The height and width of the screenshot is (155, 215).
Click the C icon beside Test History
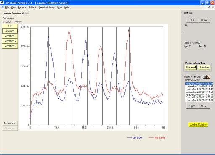coord(208,77)
